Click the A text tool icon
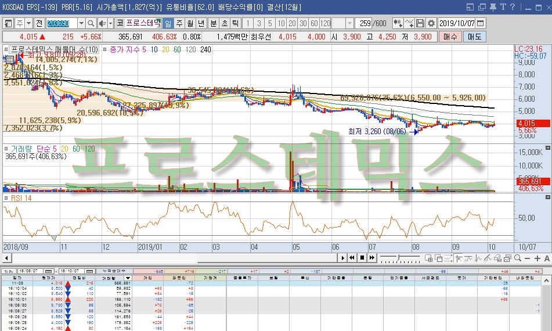 pos(547,258)
